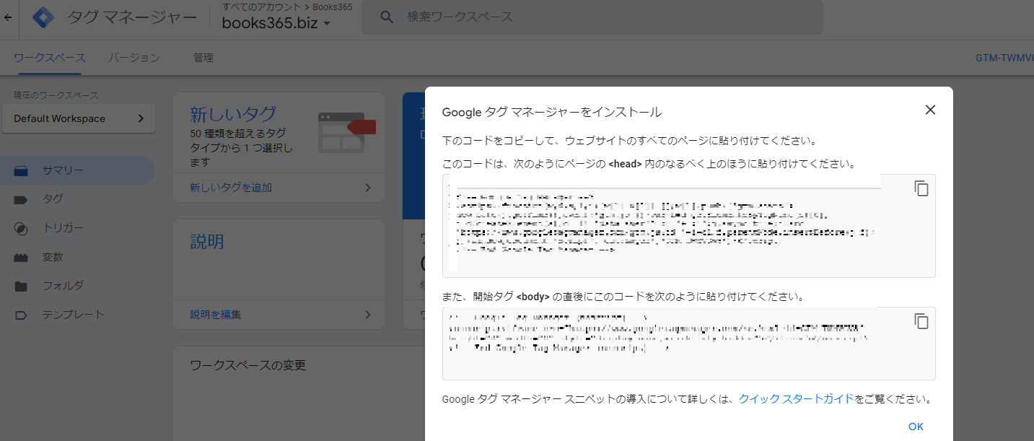The width and height of the screenshot is (1034, 441).
Task: Click the search magnifier icon
Action: 387,17
